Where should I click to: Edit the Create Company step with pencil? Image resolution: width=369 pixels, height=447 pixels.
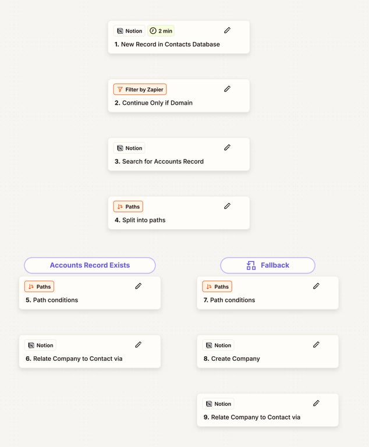[x=316, y=345]
